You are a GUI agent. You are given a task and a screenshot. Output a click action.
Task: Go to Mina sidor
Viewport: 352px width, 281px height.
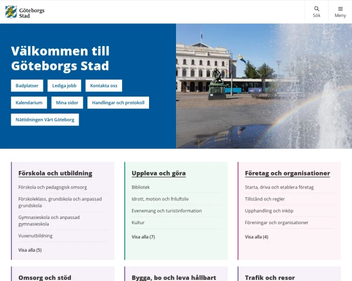click(x=67, y=102)
